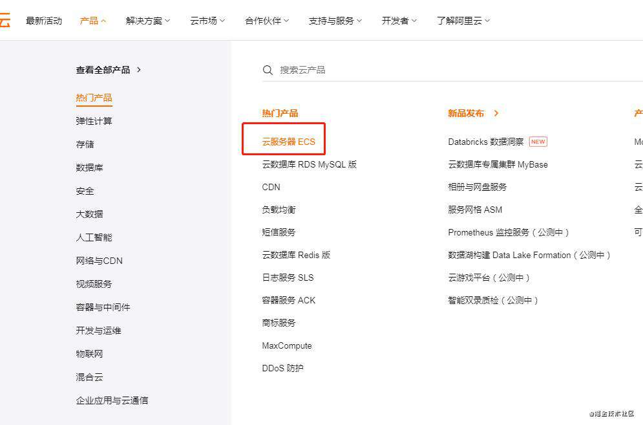Select the 人工智能 sidebar category
This screenshot has height=425, width=643.
94,237
